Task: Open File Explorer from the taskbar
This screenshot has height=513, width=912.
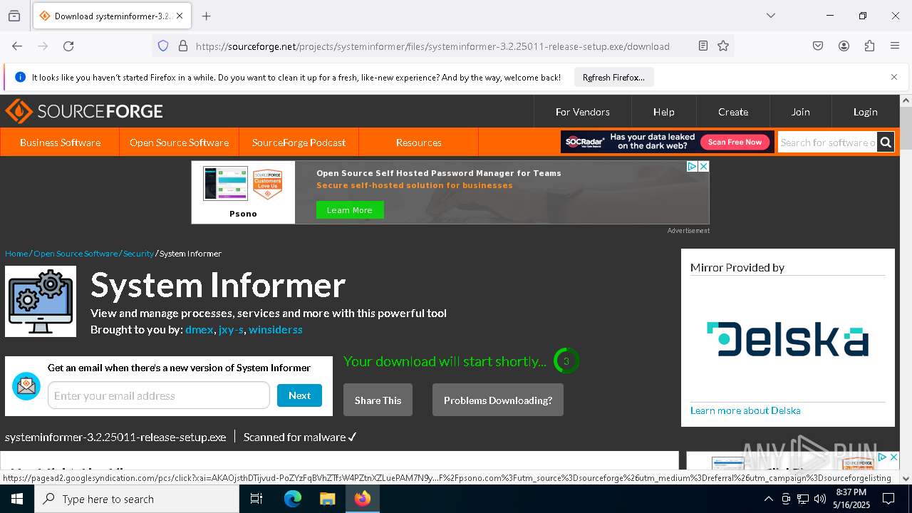Action: pyautogui.click(x=327, y=499)
